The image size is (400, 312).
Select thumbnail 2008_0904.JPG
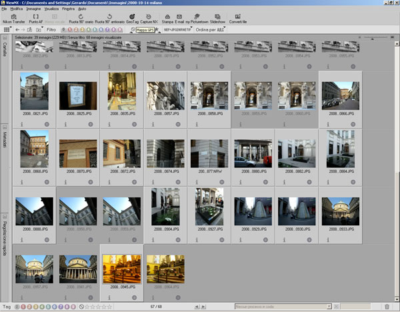click(x=165, y=207)
